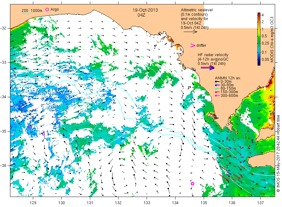Screen dimensions: 282x207
Task: Click the 'MODIS Chl-a mg/m3 OC3' axis label
Action: pyautogui.click(x=272, y=40)
